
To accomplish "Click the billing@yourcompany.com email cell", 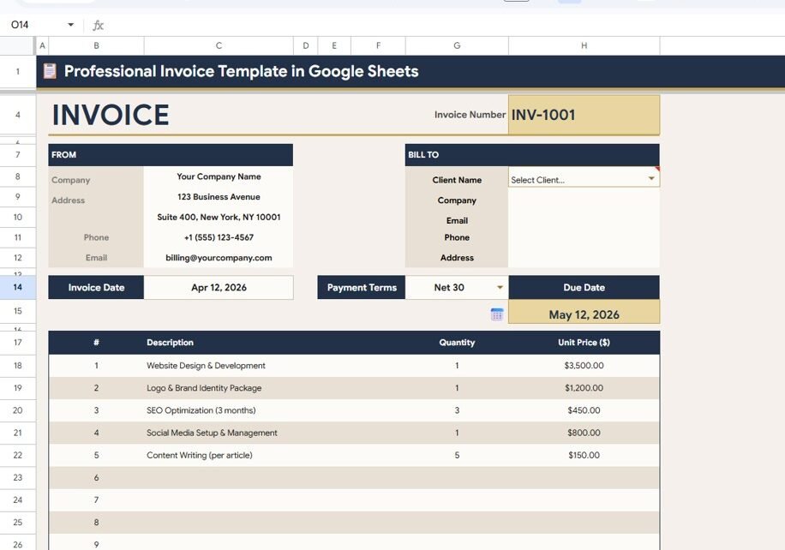I will (219, 258).
